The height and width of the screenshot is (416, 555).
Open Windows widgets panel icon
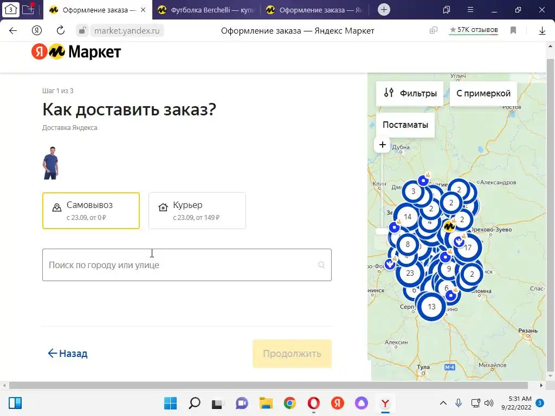click(15, 403)
